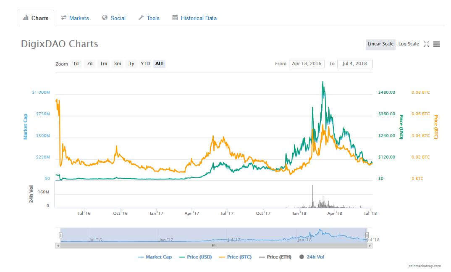
Task: Click the navigator scrollbar right arrow
Action: (370, 246)
